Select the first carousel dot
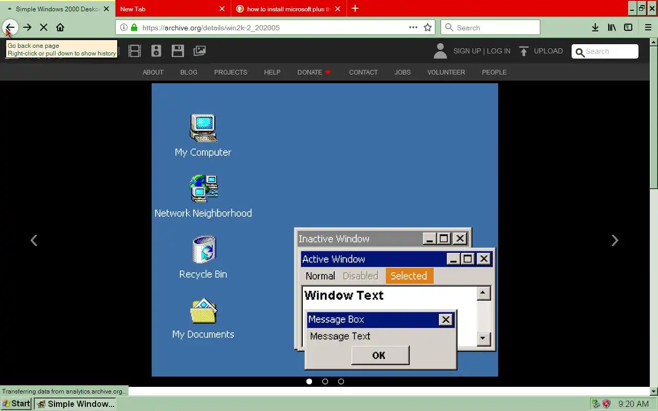 [309, 381]
